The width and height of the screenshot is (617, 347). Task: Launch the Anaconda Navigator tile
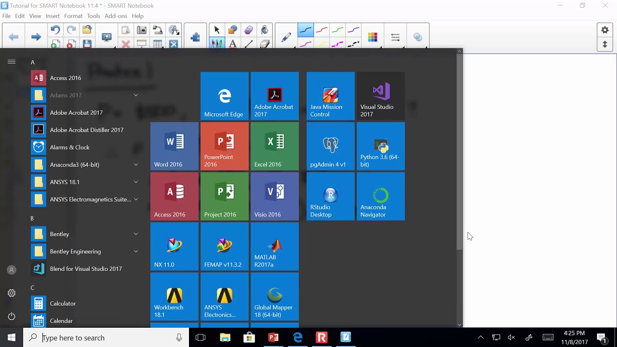[x=381, y=196]
